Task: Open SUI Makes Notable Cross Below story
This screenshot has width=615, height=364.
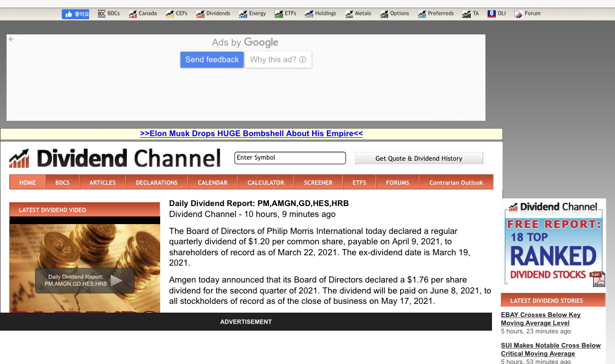Action: pyautogui.click(x=550, y=349)
